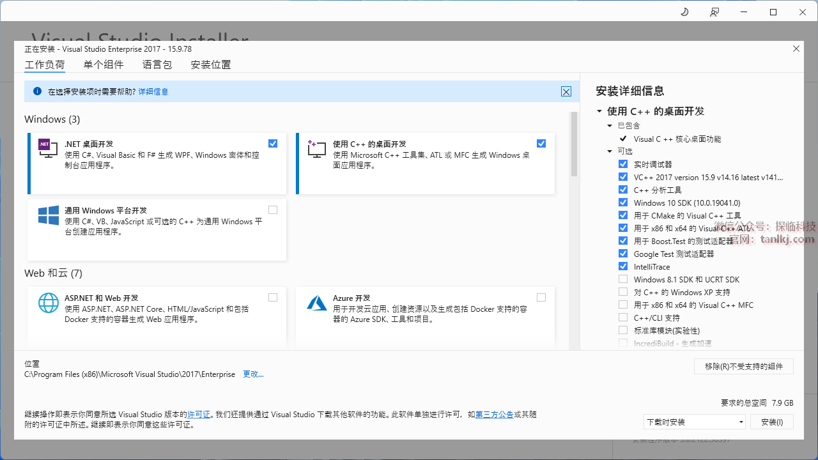Check the 通用 Windows 平台开发 workload checkbox
Image resolution: width=818 pixels, height=460 pixels.
tap(273, 210)
